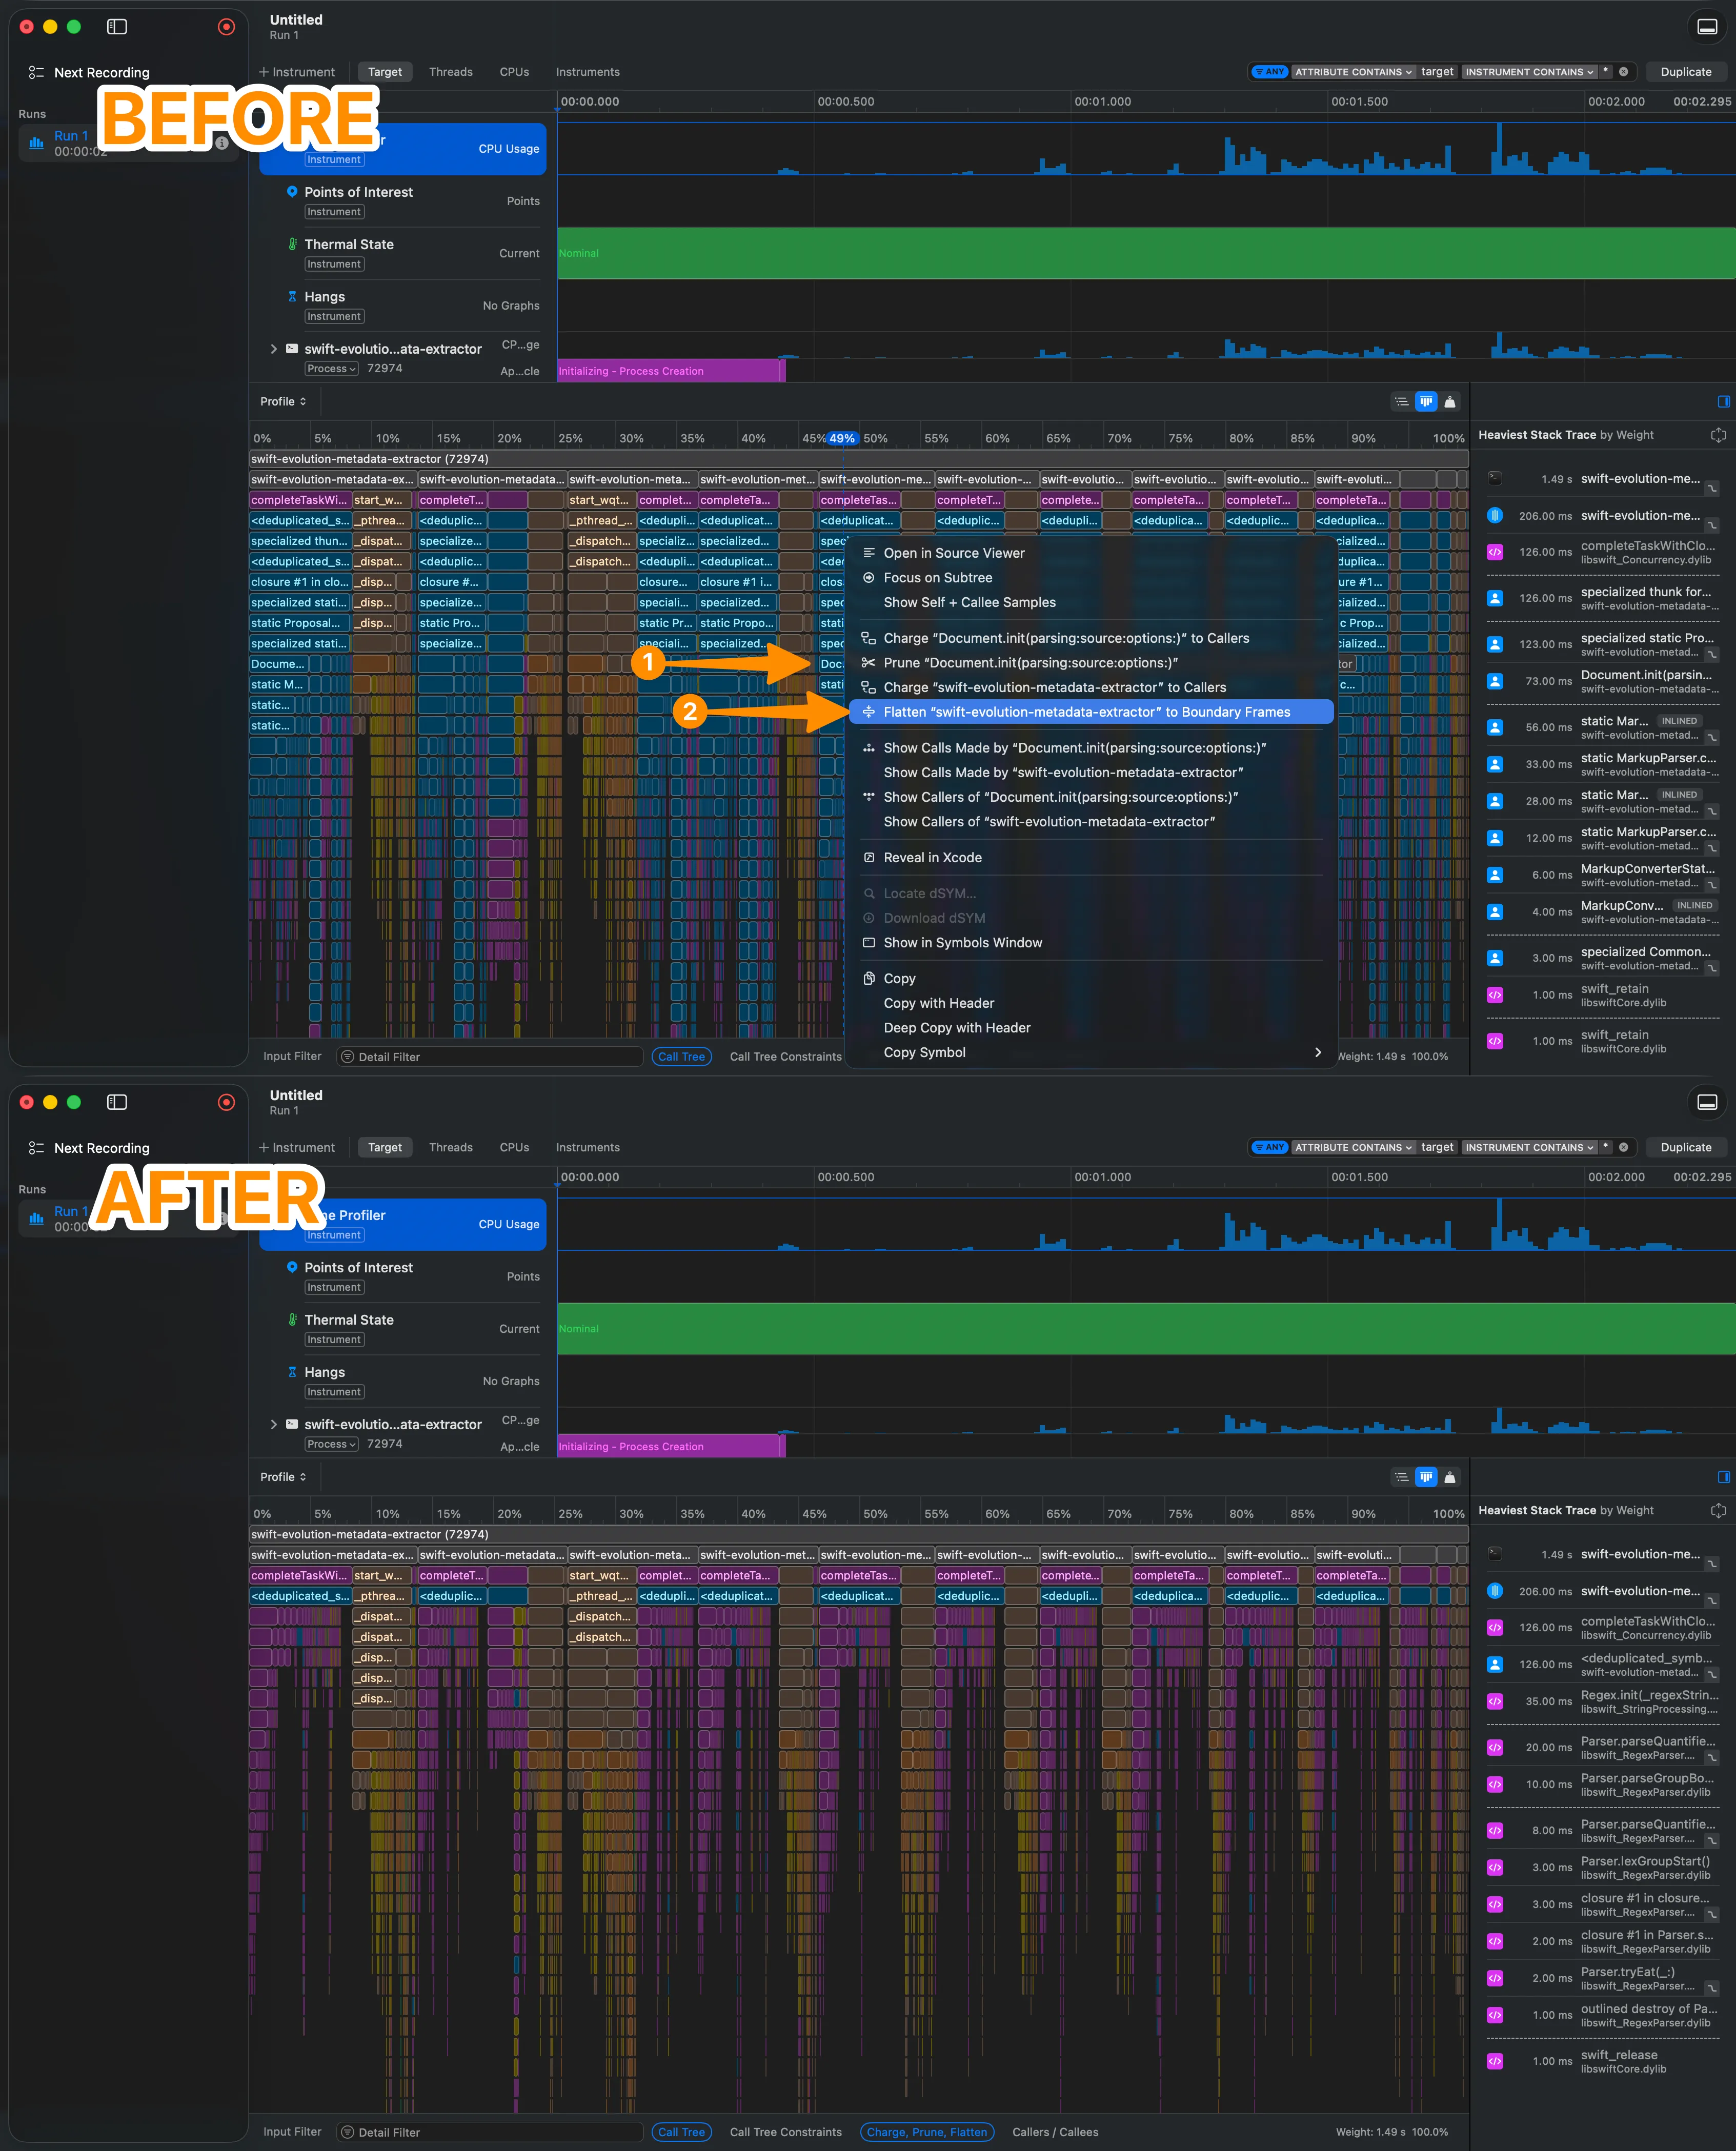Choose Focus on Subtree menu item
Screen dimensions: 1736x2151
(x=1091, y=578)
